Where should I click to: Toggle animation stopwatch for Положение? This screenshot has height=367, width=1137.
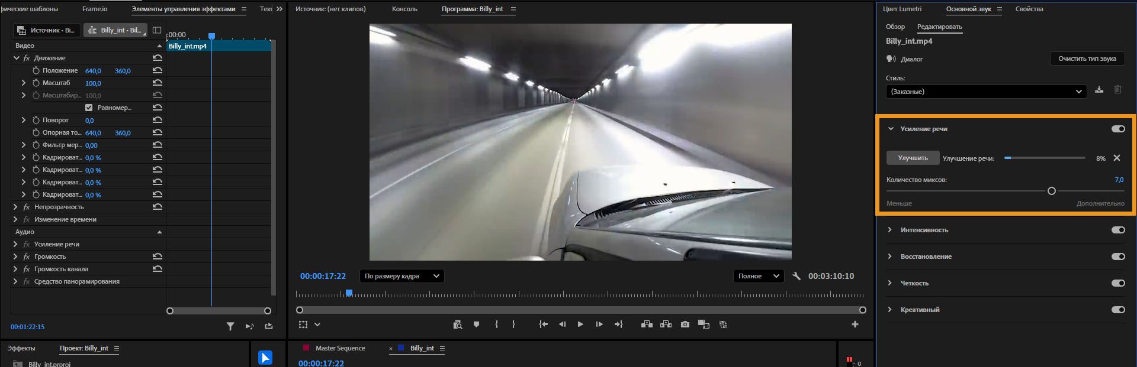[x=36, y=70]
